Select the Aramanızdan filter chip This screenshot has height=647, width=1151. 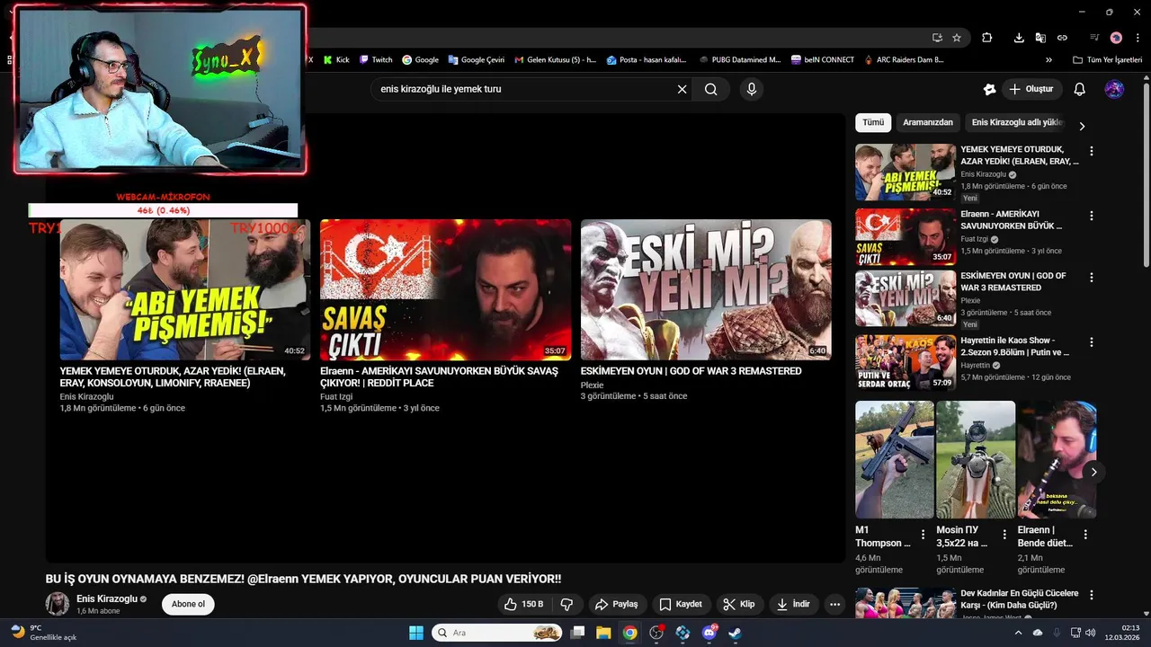point(928,122)
